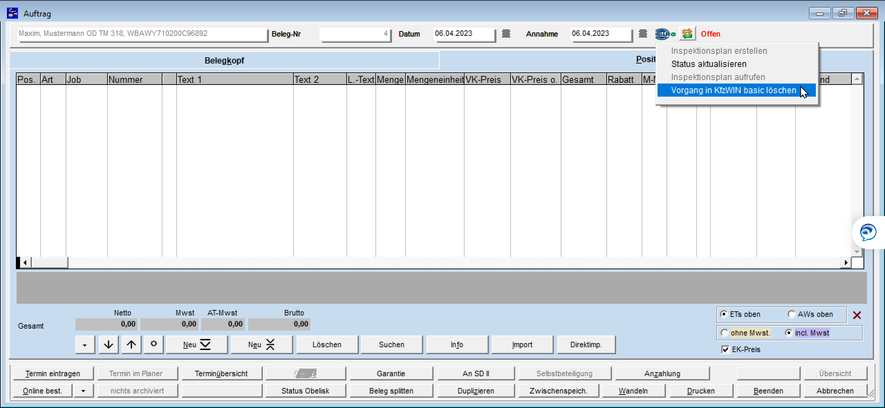Click the vertical scrollbar down arrow
This screenshot has width=885, height=408.
857,252
